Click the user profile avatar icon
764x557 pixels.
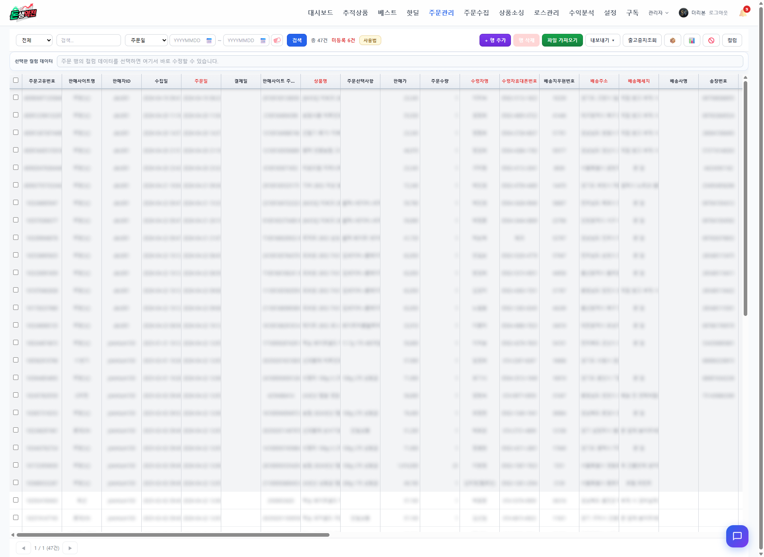683,13
